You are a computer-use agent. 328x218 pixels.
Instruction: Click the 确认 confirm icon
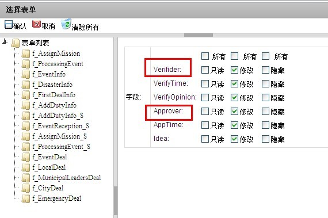(9, 25)
